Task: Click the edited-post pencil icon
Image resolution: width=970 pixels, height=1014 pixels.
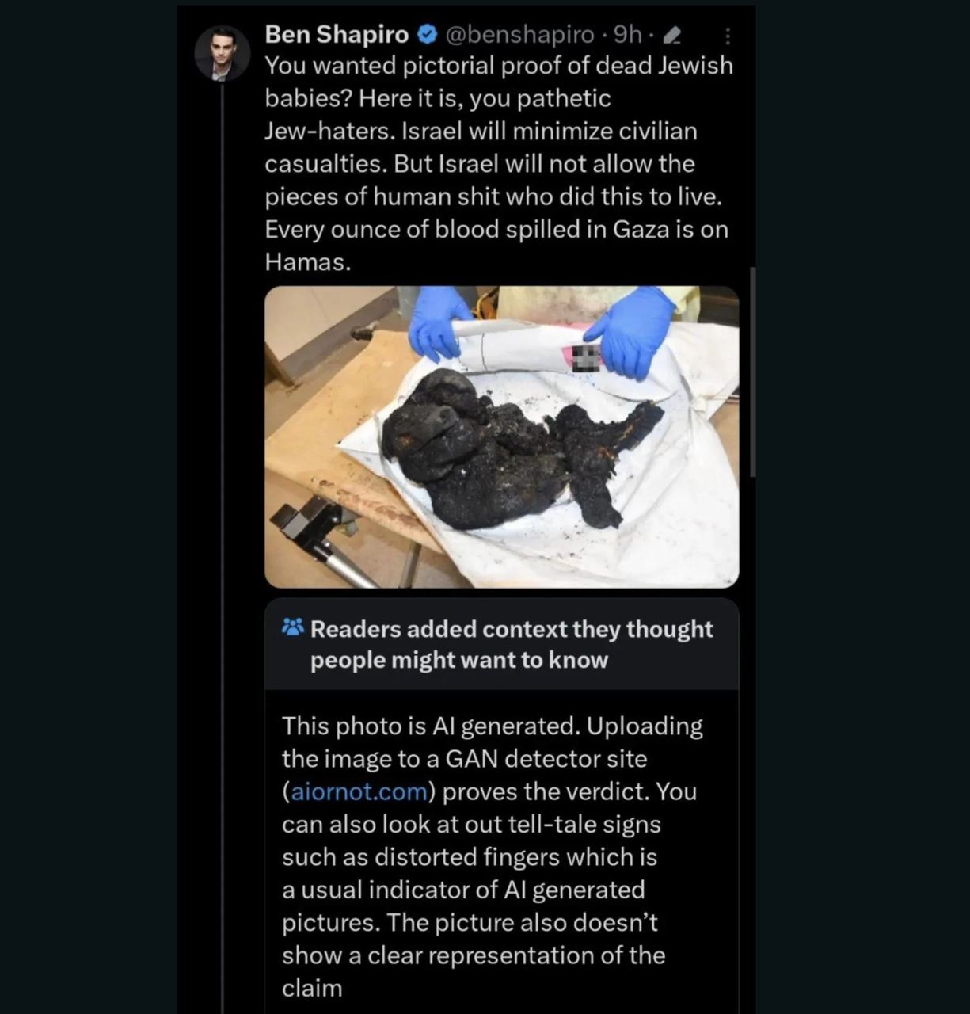Action: pos(671,35)
